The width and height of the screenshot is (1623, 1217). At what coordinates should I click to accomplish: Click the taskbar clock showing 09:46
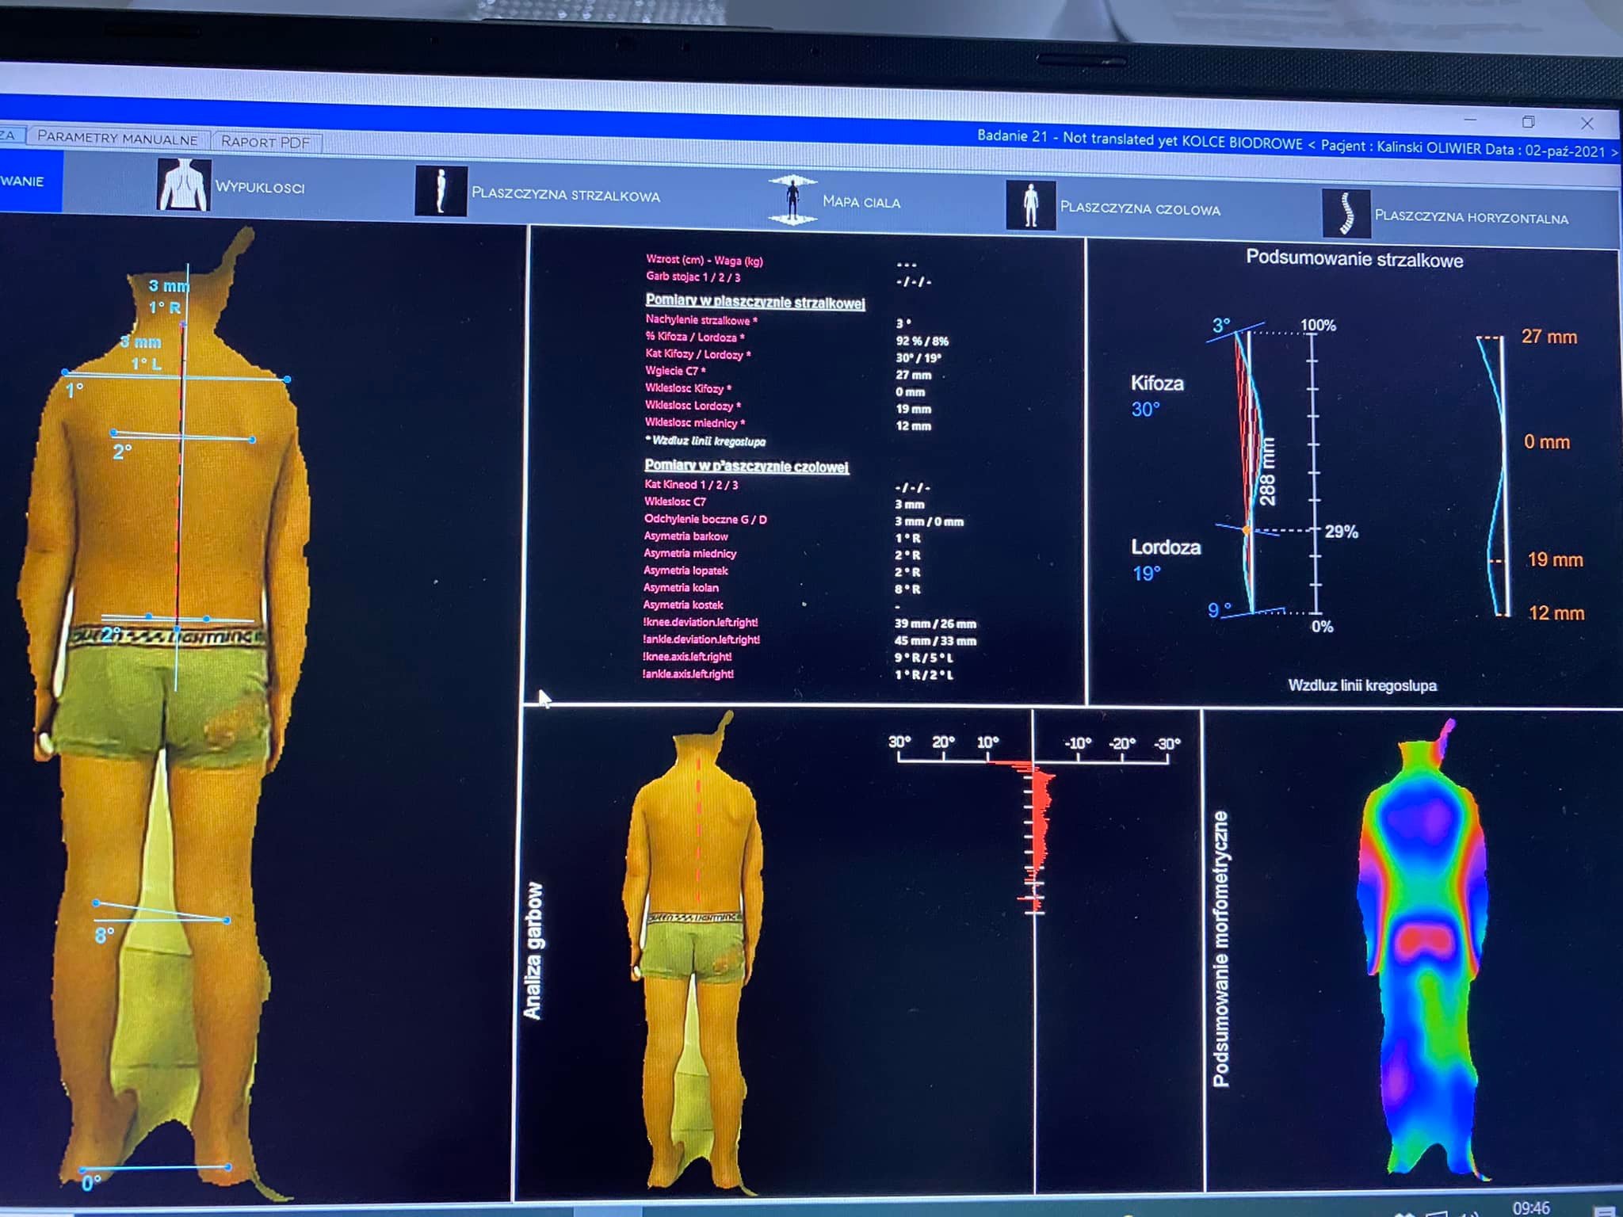click(x=1530, y=1207)
